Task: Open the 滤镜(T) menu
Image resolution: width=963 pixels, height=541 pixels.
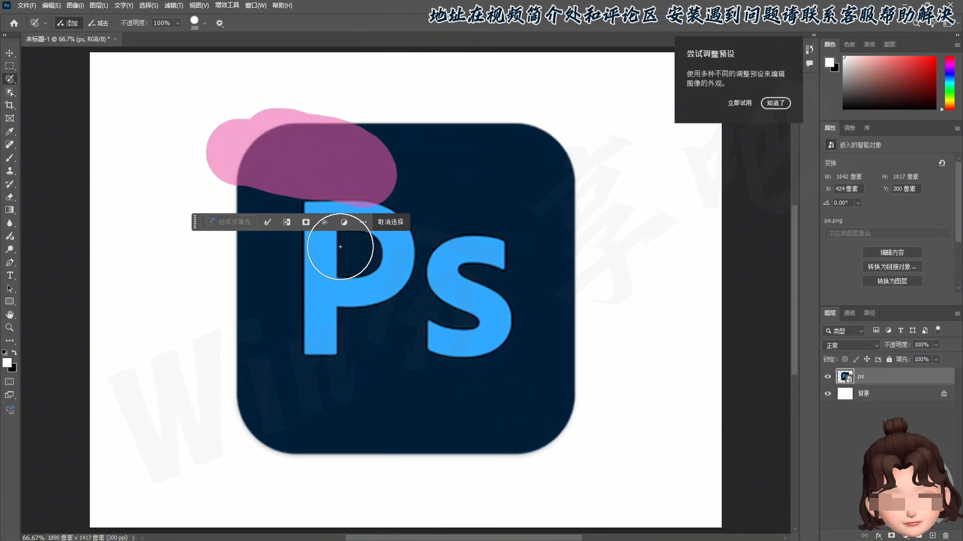Action: tap(174, 6)
